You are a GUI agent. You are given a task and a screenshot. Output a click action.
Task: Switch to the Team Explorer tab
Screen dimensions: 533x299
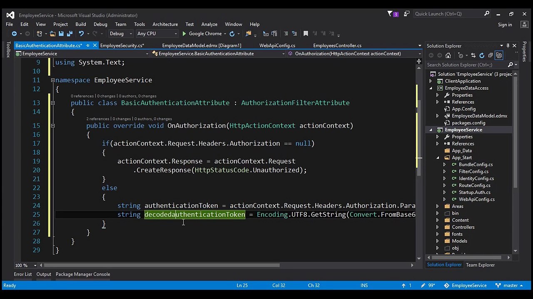coord(480,265)
